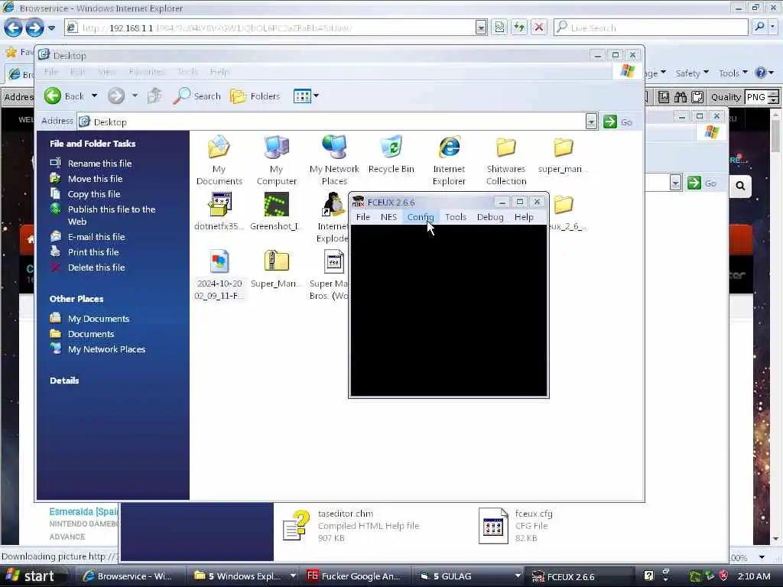Open the Tools menu in FCEUX
The image size is (783, 587).
(x=456, y=216)
